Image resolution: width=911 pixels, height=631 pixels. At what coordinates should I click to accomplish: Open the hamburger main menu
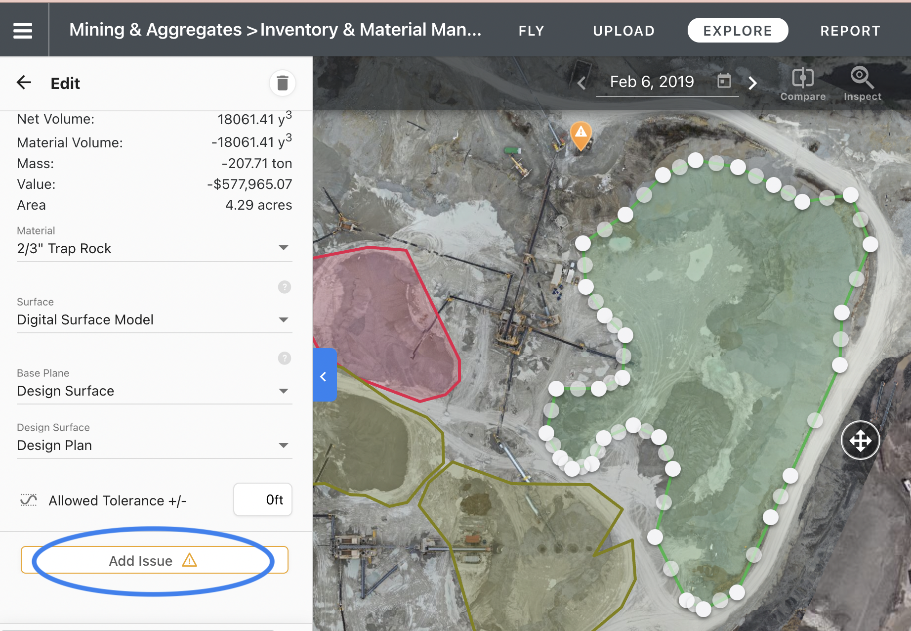click(23, 31)
